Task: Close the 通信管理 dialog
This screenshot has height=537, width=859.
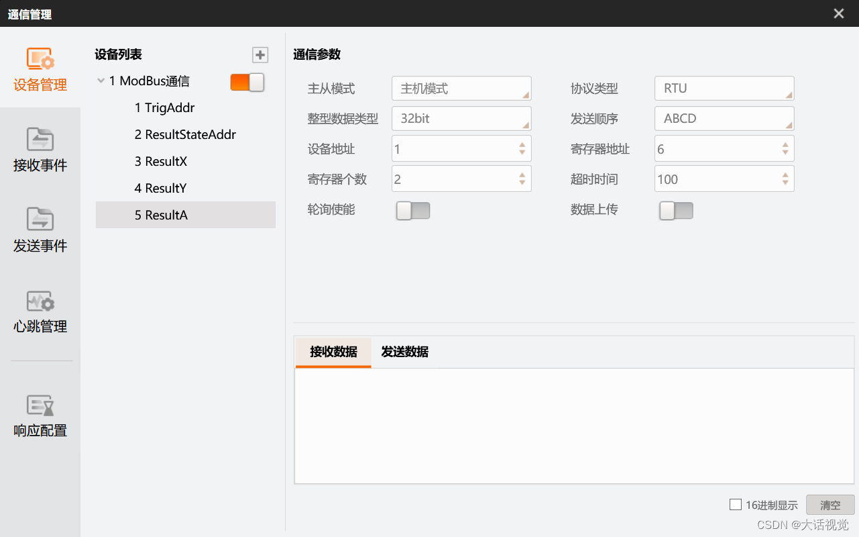Action: [x=838, y=13]
